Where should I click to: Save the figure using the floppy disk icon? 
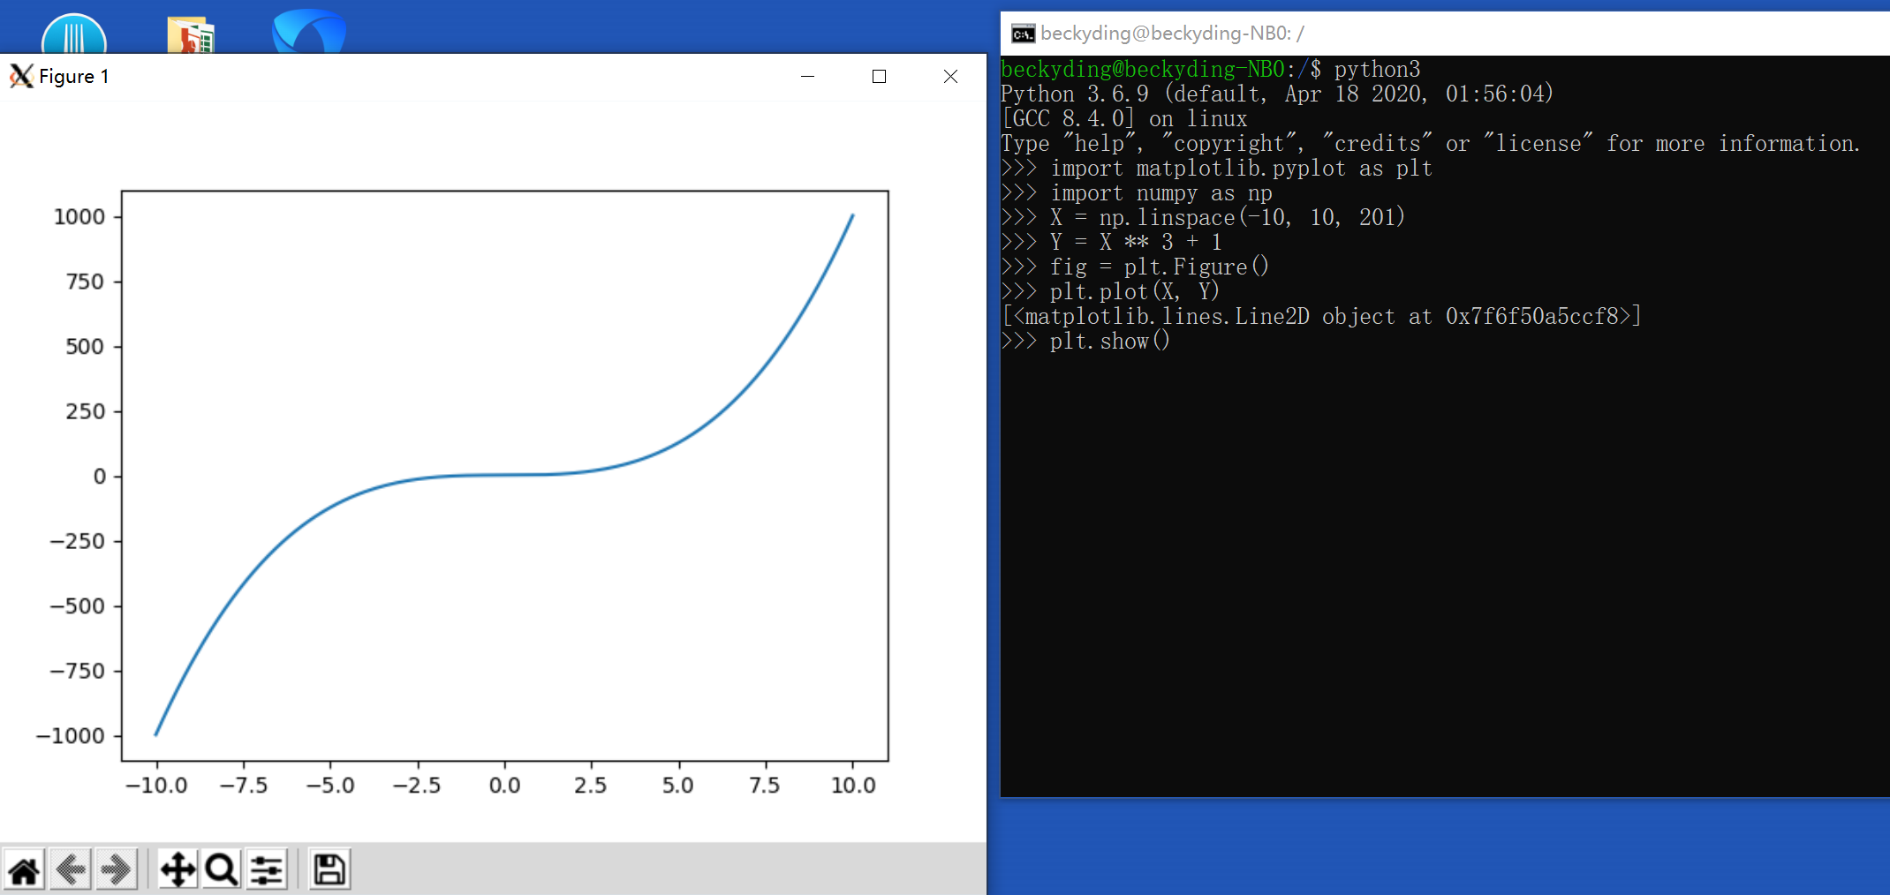pyautogui.click(x=328, y=869)
